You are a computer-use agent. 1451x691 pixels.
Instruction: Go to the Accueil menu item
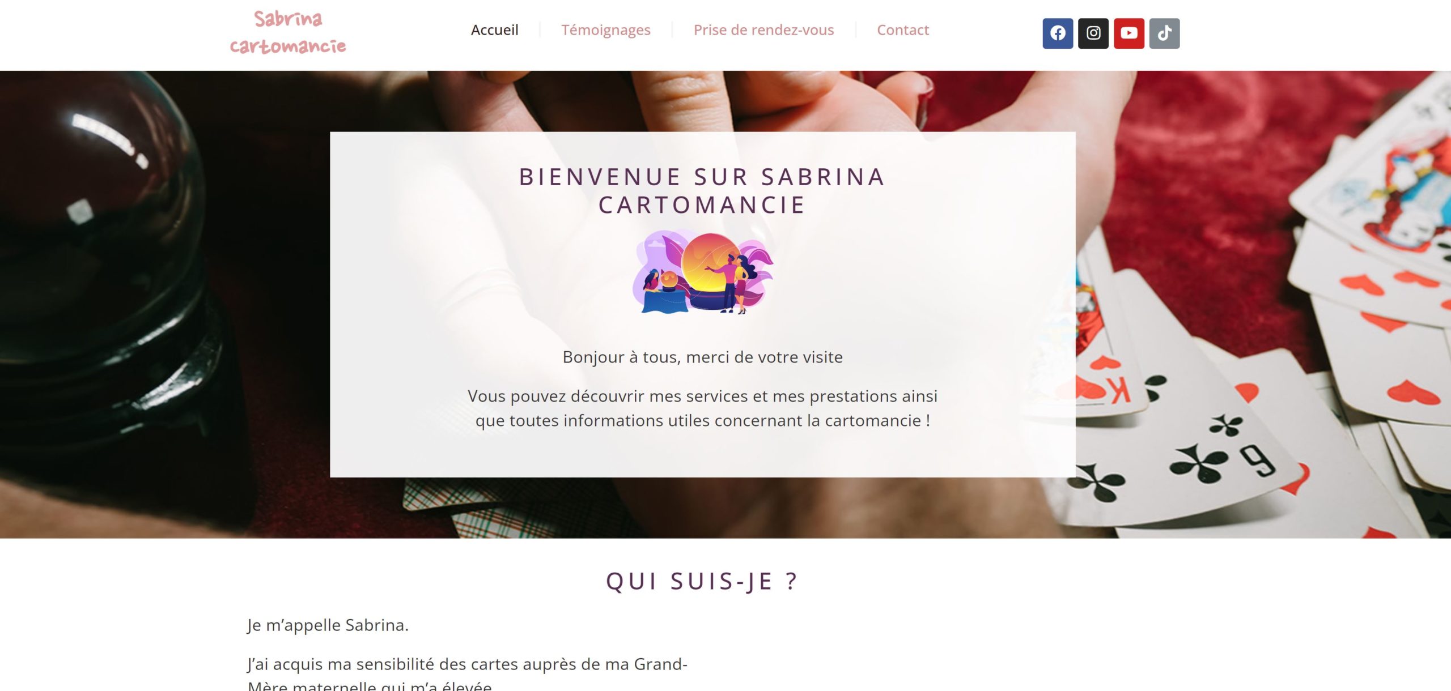click(x=495, y=30)
